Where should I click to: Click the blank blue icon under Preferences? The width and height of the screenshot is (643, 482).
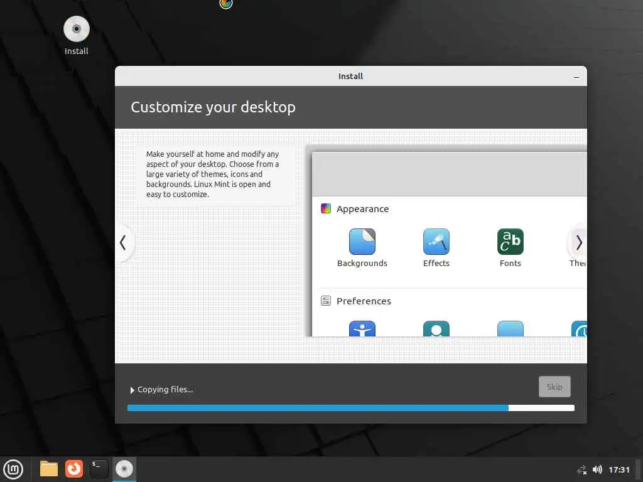click(510, 329)
